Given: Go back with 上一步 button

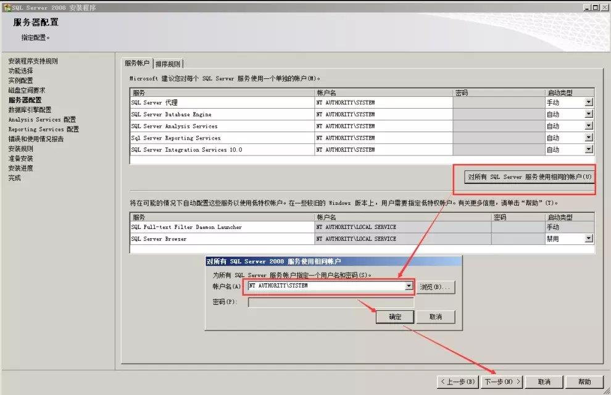Looking at the screenshot, I should click(458, 382).
